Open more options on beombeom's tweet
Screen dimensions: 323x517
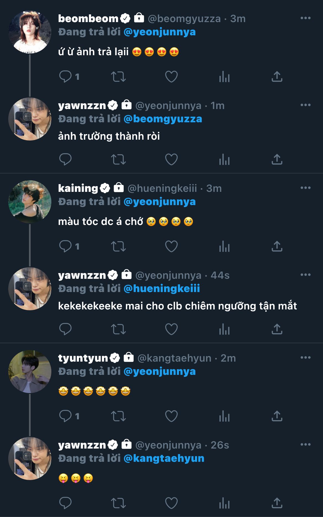[x=305, y=18]
